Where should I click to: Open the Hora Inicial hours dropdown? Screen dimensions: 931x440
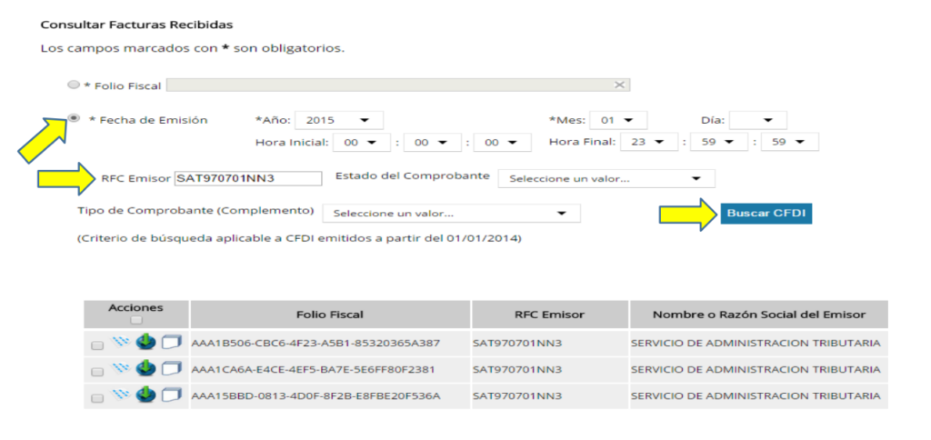[x=362, y=142]
